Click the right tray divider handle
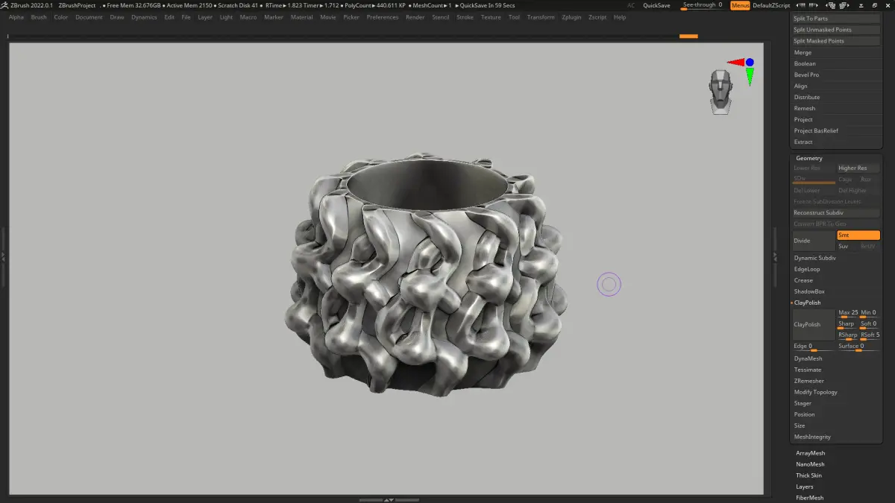This screenshot has height=503, width=895. 774,257
